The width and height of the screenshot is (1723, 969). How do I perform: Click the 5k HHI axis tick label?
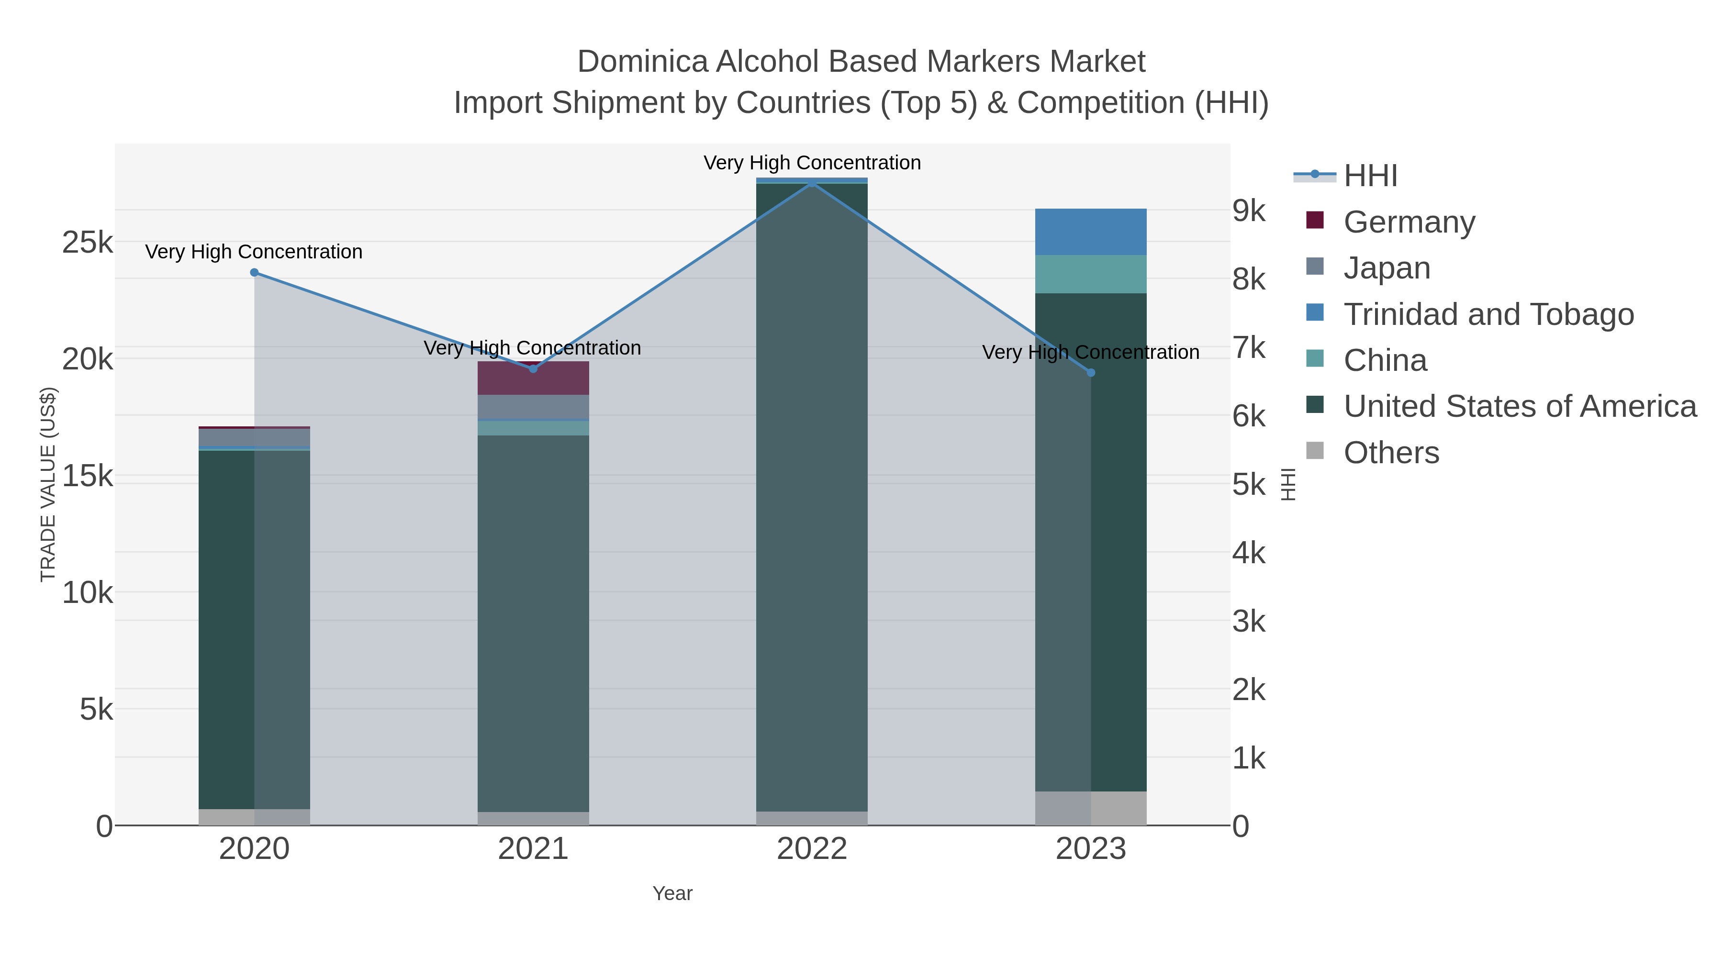click(1250, 484)
